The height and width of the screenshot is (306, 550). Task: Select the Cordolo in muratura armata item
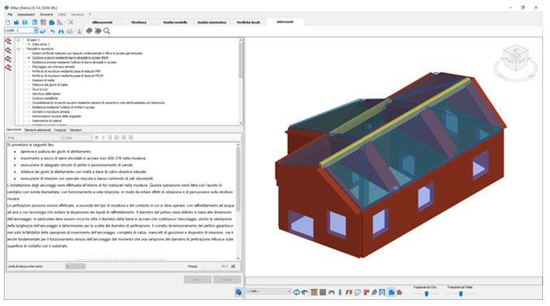tap(51, 112)
